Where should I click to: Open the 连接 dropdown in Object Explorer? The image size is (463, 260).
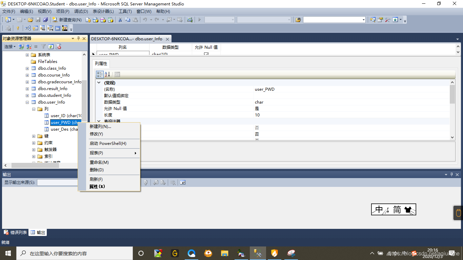10,47
